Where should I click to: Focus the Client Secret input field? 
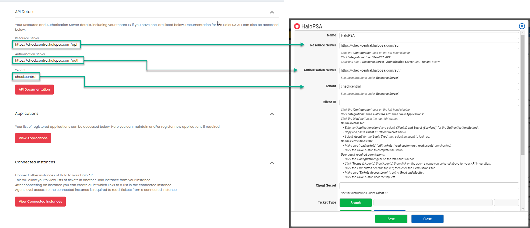click(429, 186)
